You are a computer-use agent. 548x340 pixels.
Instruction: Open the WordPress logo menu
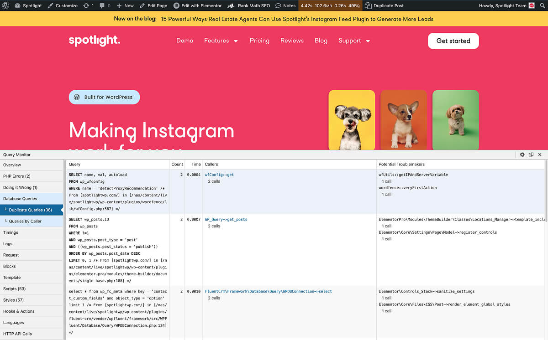pyautogui.click(x=6, y=5)
